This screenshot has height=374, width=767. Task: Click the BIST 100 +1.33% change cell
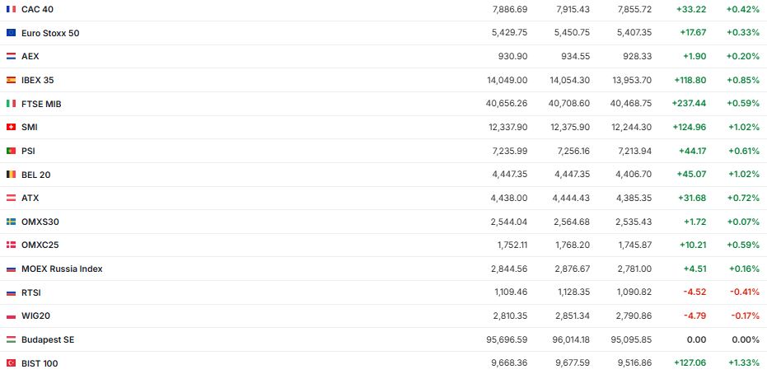(x=743, y=363)
